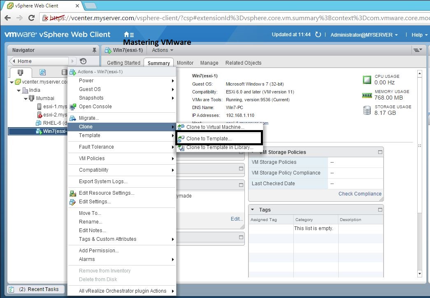
Task: Open the Template submenu
Action: click(x=122, y=135)
